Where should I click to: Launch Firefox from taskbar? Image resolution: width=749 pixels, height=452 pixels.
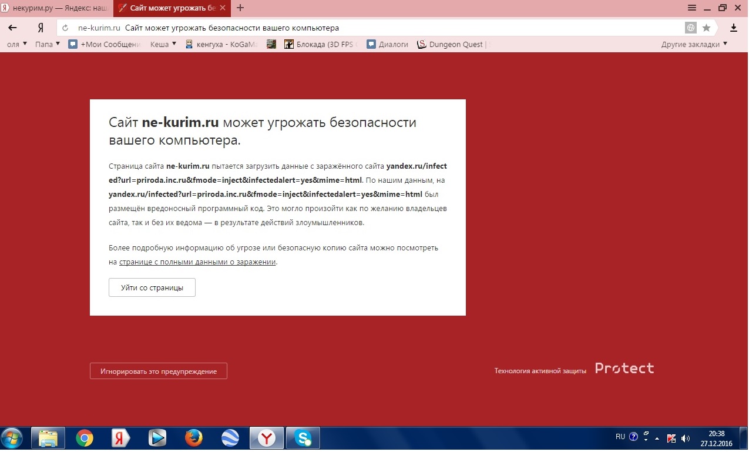pyautogui.click(x=193, y=438)
